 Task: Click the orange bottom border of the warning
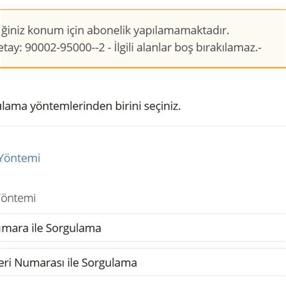coord(143,68)
